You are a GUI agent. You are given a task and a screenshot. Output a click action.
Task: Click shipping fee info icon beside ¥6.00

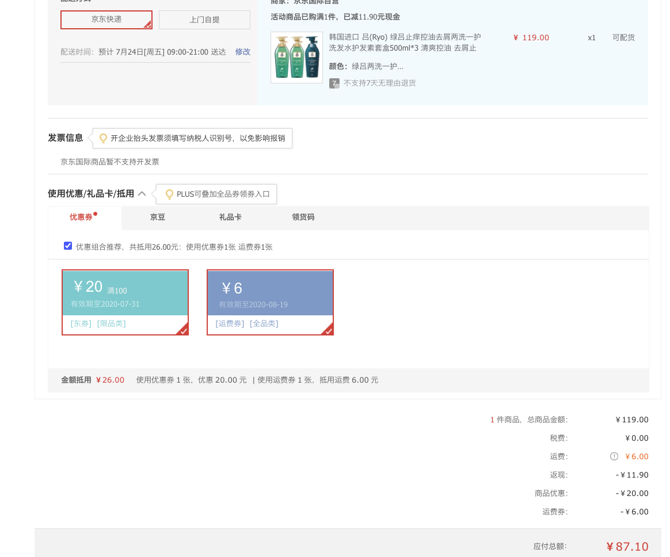614,456
